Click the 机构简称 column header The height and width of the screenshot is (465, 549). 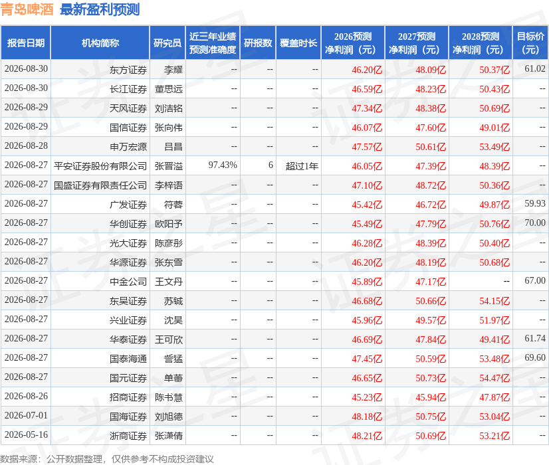100,43
